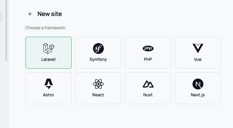Click the New site heading
Screen dimensions: 233x128
coord(49,14)
